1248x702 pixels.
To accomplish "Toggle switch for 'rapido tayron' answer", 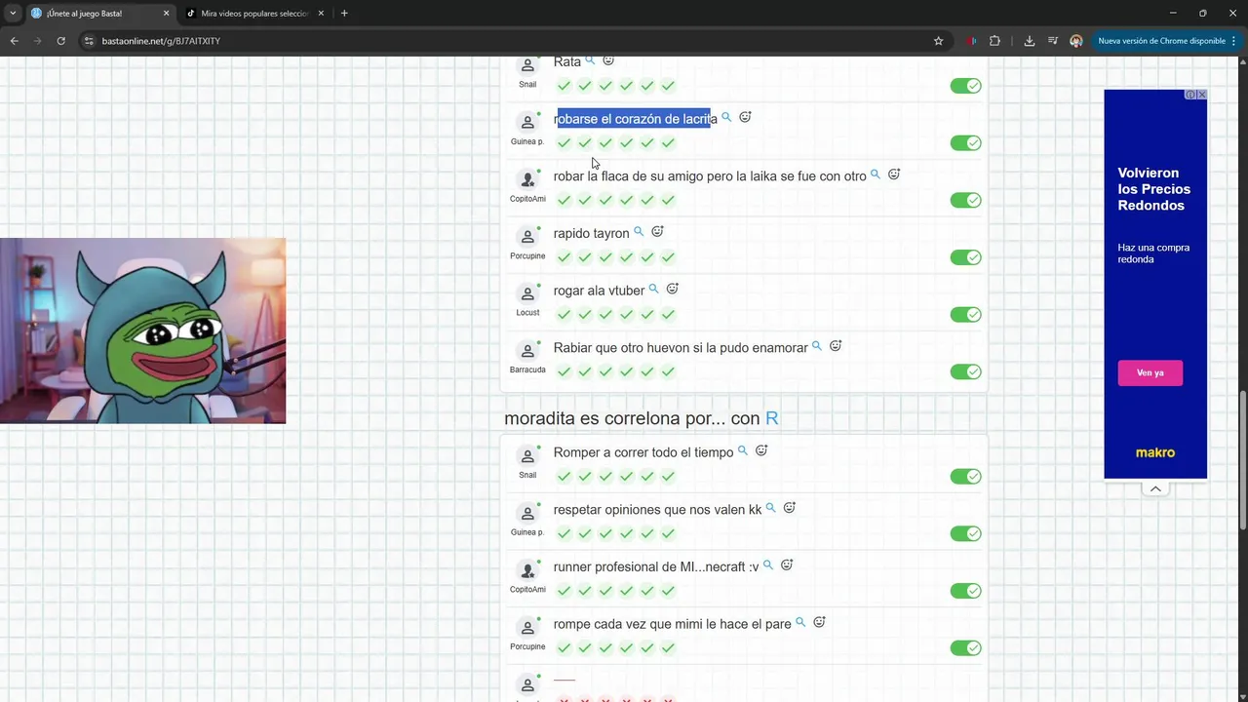I will point(965,257).
